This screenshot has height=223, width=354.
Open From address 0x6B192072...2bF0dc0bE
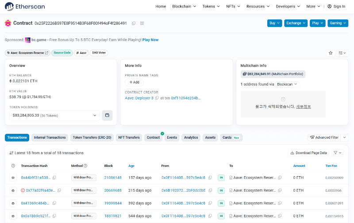click(x=184, y=190)
